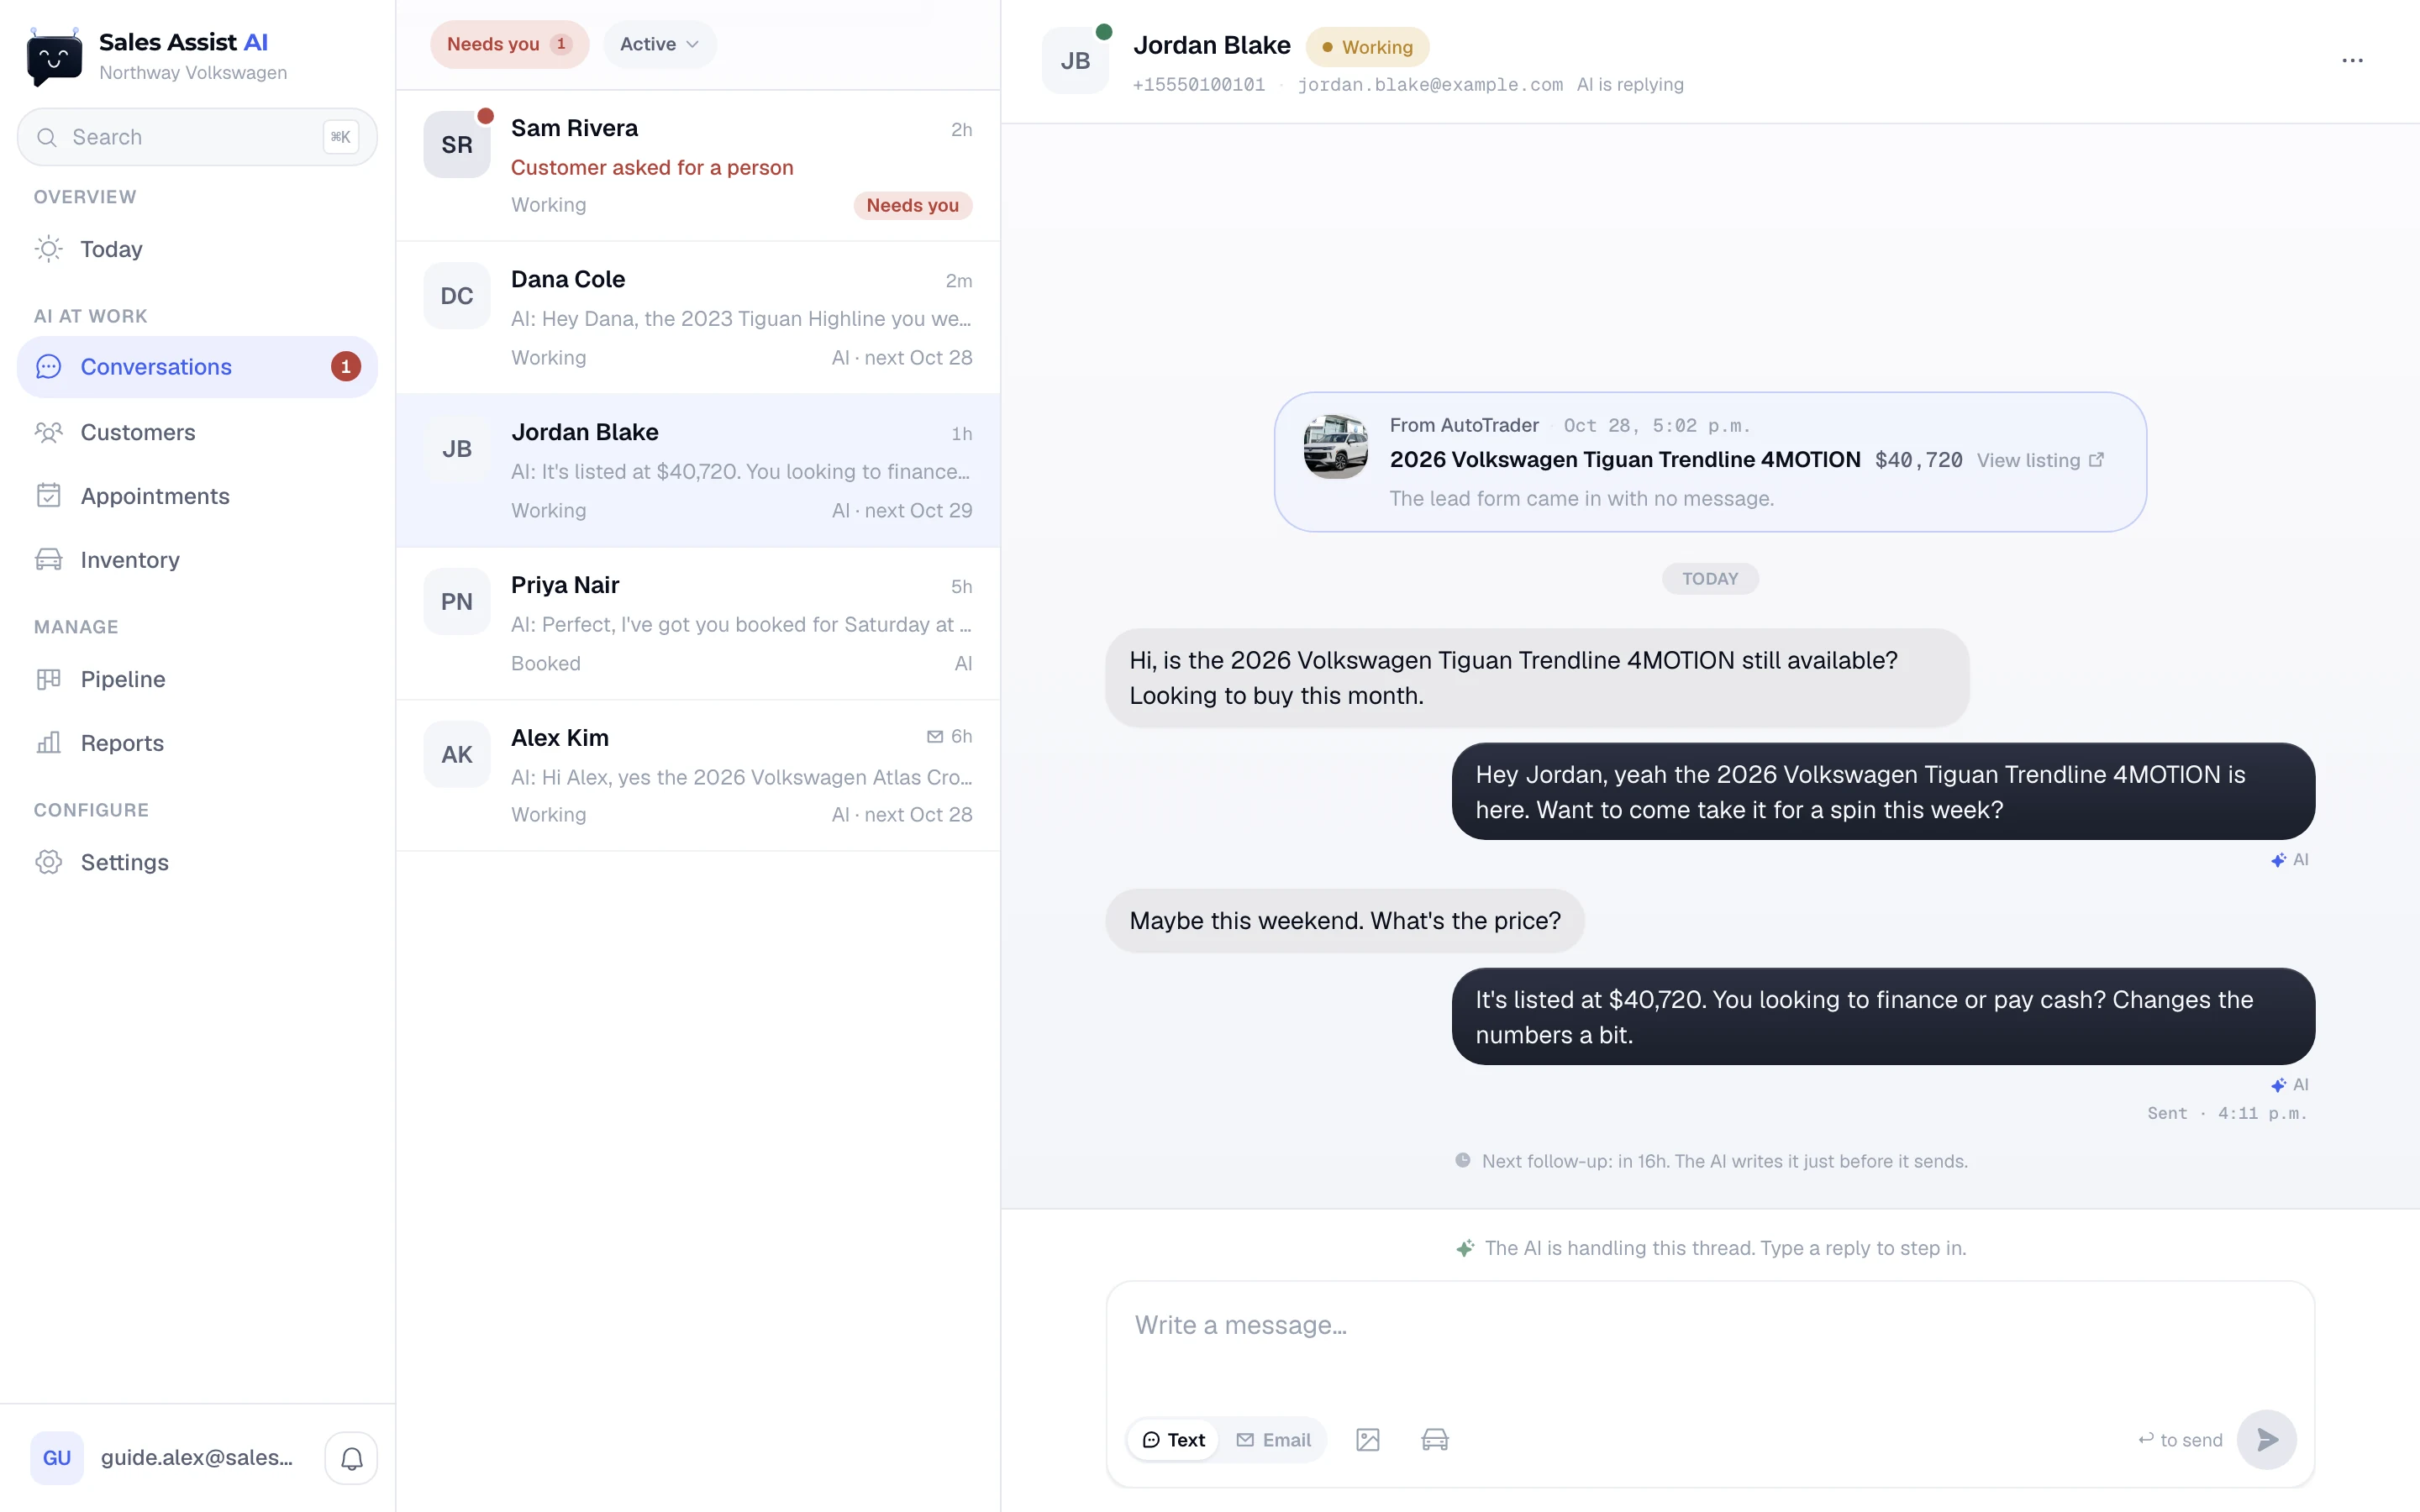Open the Conversations section
The height and width of the screenshot is (1512, 2420).
click(x=197, y=367)
